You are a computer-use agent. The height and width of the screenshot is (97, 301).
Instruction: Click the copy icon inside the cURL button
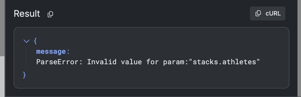(258, 13)
